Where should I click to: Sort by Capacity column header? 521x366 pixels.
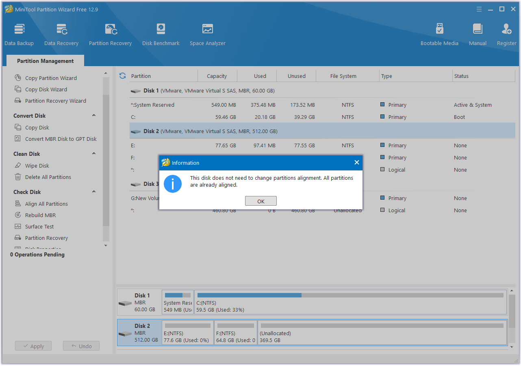tap(217, 76)
